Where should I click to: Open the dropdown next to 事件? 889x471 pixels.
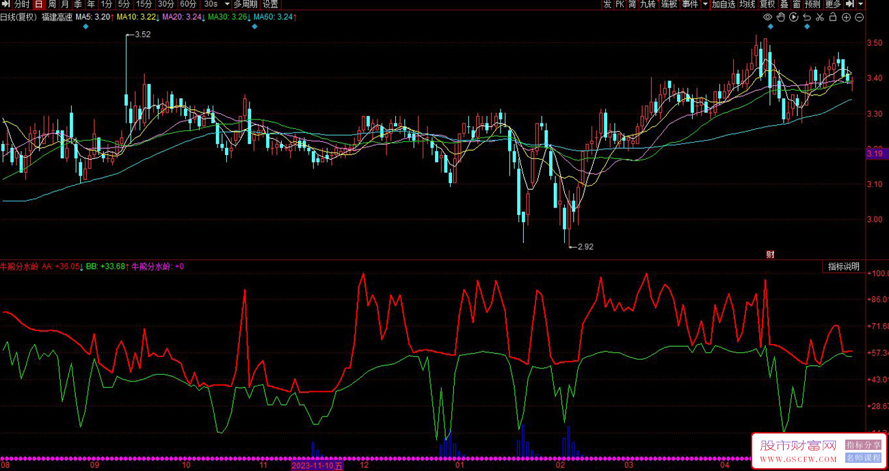point(704,4)
